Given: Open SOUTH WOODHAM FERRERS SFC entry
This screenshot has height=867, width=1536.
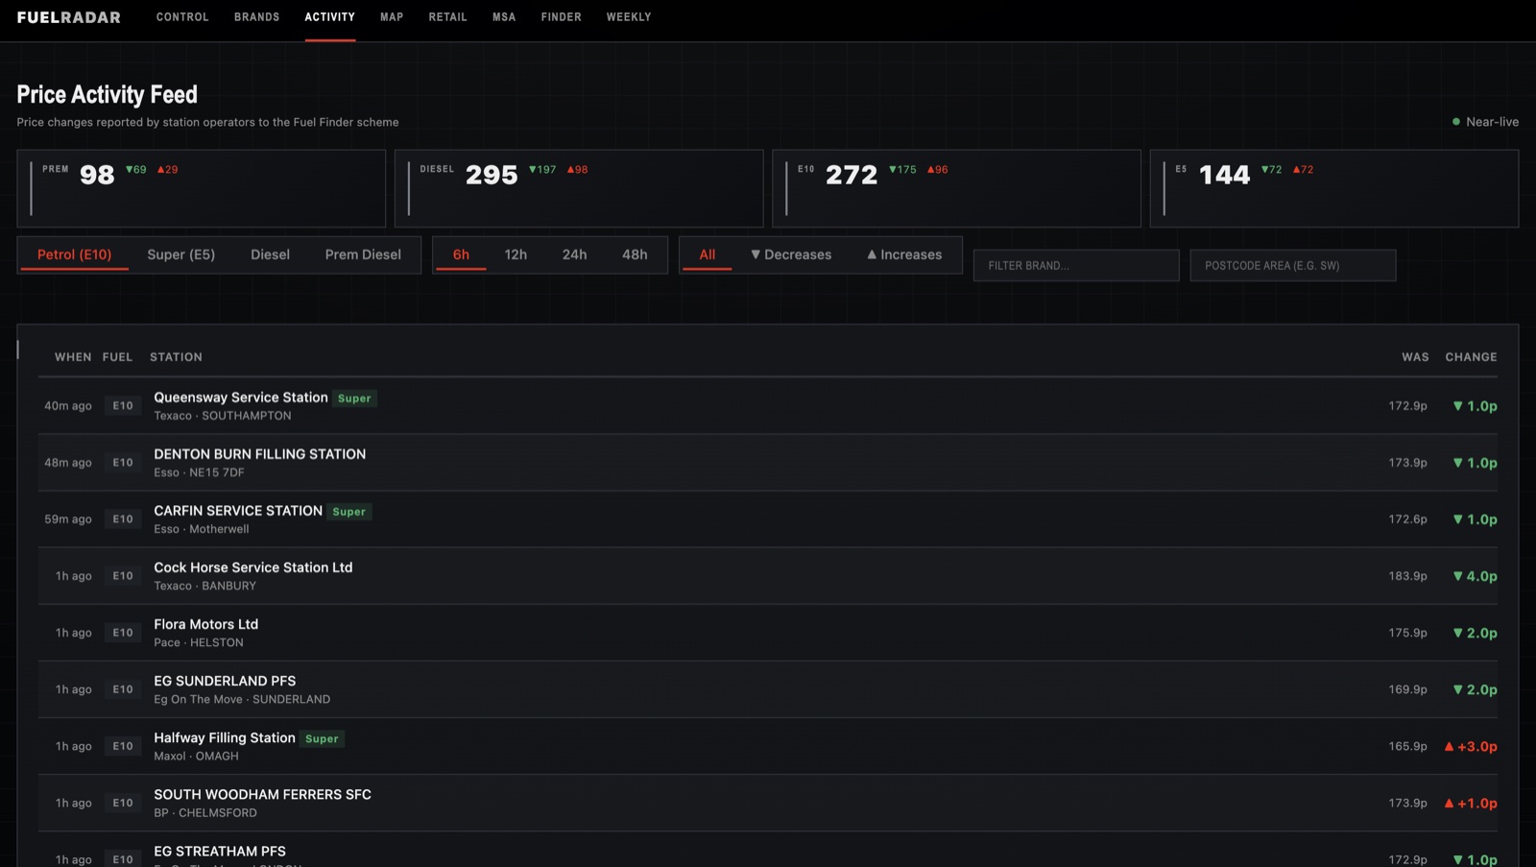Looking at the screenshot, I should click(768, 803).
